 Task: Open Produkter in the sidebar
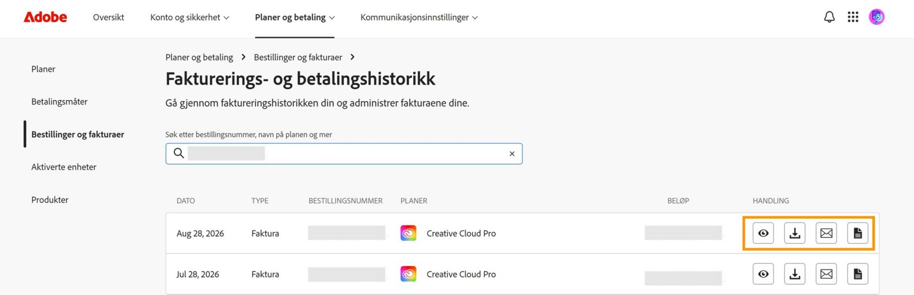coord(50,200)
